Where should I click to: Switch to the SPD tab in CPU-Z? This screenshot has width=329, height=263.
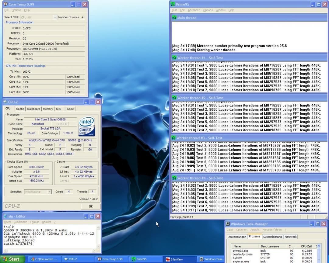(x=59, y=109)
